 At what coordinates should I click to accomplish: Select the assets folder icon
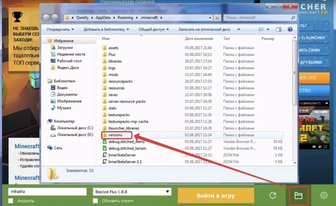104,48
